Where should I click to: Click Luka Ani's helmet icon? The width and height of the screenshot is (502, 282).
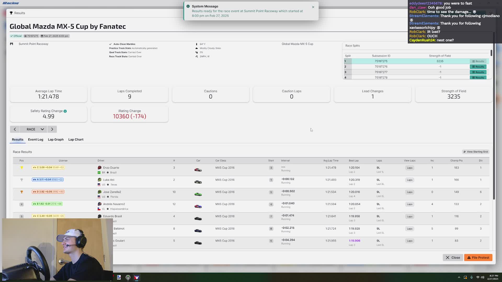(x=99, y=180)
